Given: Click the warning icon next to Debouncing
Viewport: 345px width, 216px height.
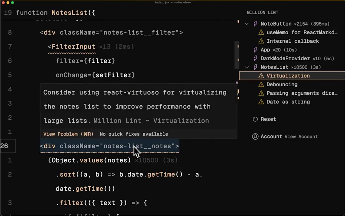Looking at the screenshot, I should click(262, 84).
